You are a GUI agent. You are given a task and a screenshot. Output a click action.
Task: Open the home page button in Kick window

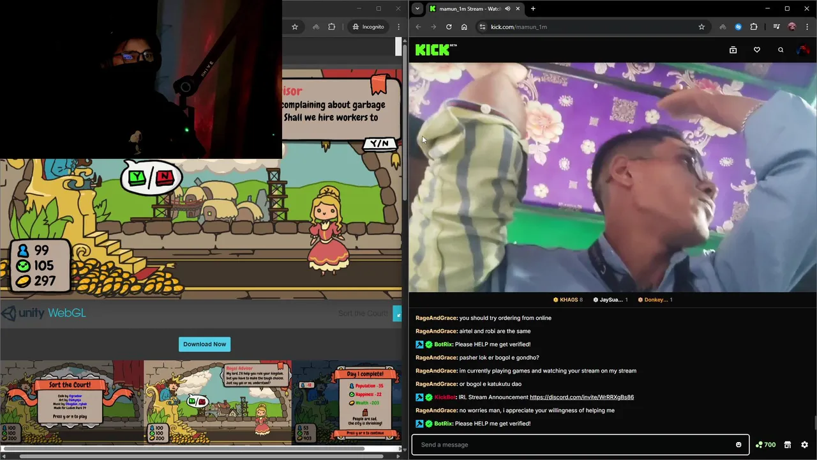[x=464, y=27]
